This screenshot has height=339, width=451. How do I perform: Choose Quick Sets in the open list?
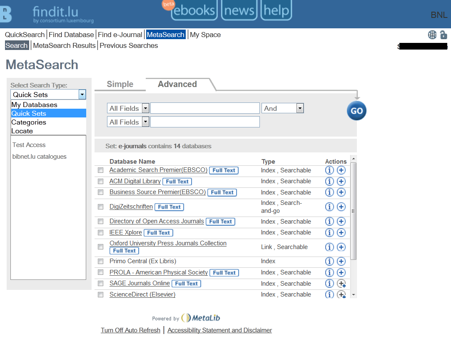(48, 113)
